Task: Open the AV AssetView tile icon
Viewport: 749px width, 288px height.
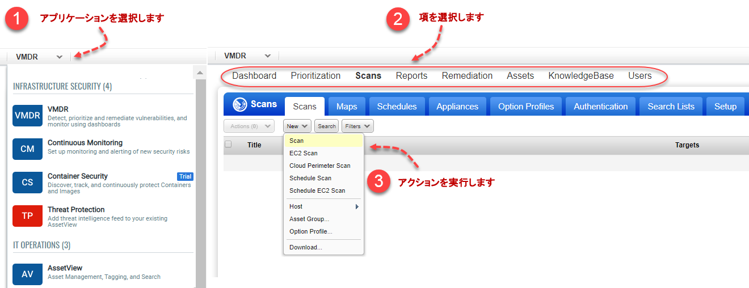Action: pos(27,274)
